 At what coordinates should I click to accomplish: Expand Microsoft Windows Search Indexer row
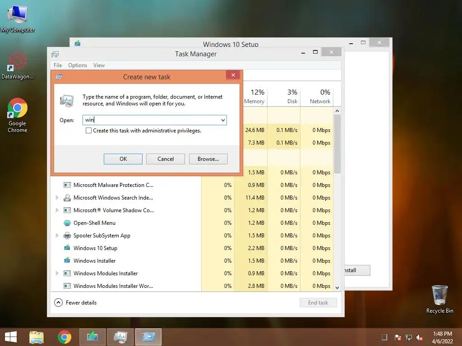click(57, 198)
